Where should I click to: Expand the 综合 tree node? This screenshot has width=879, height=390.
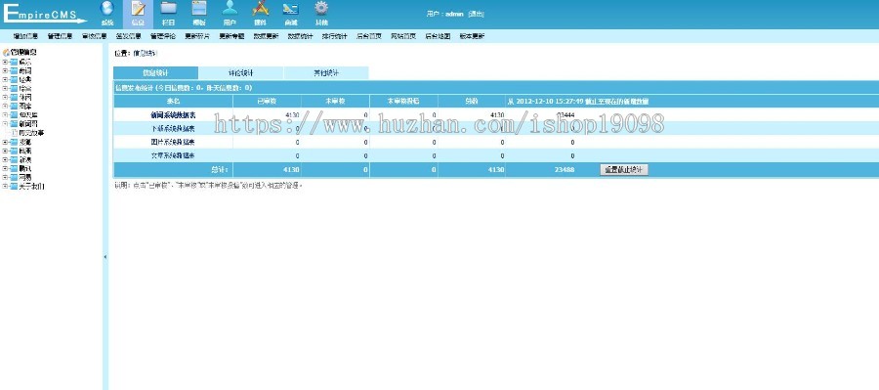coord(5,89)
